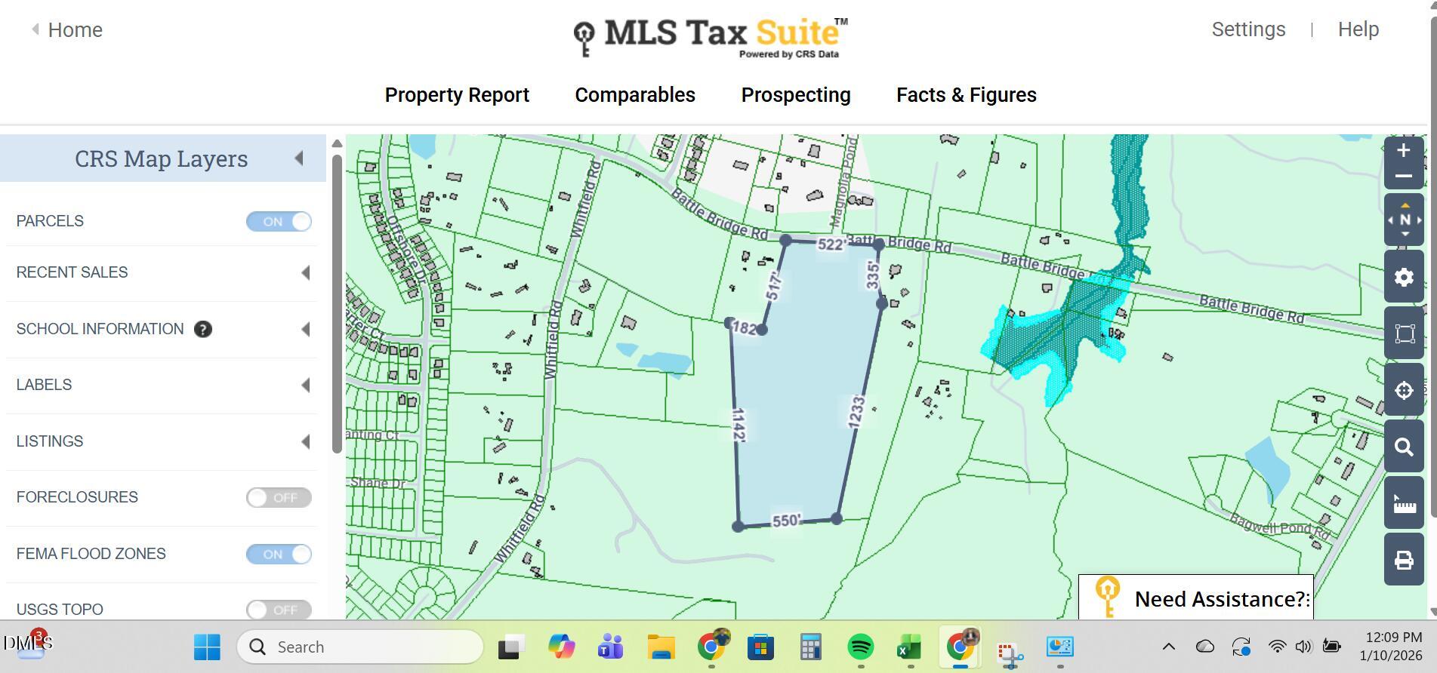This screenshot has height=673, width=1437.
Task: Collapse the CRS Map Layers panel
Action: pyautogui.click(x=299, y=158)
